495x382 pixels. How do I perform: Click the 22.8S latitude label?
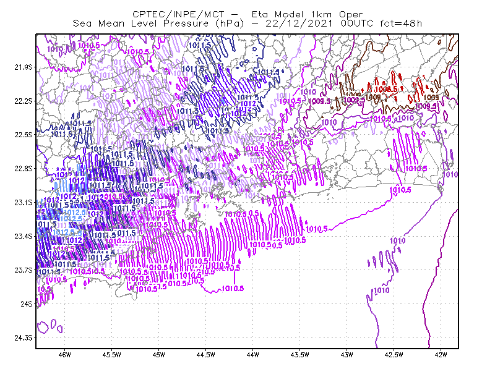tap(23, 169)
